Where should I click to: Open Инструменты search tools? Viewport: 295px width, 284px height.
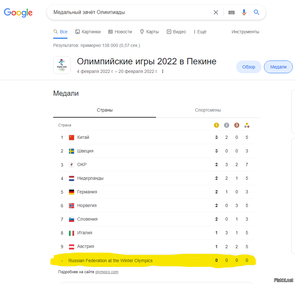point(245,32)
